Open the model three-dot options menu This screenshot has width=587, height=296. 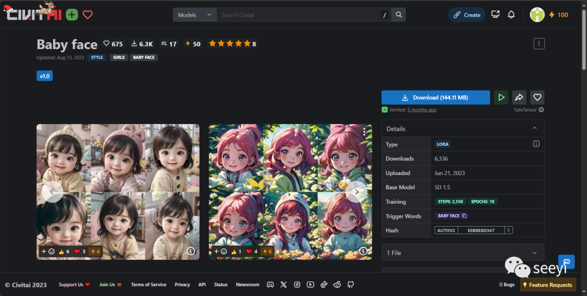(x=539, y=44)
